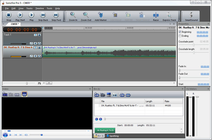Click the Fade In time link
This screenshot has width=212, height=140.
(205, 66)
